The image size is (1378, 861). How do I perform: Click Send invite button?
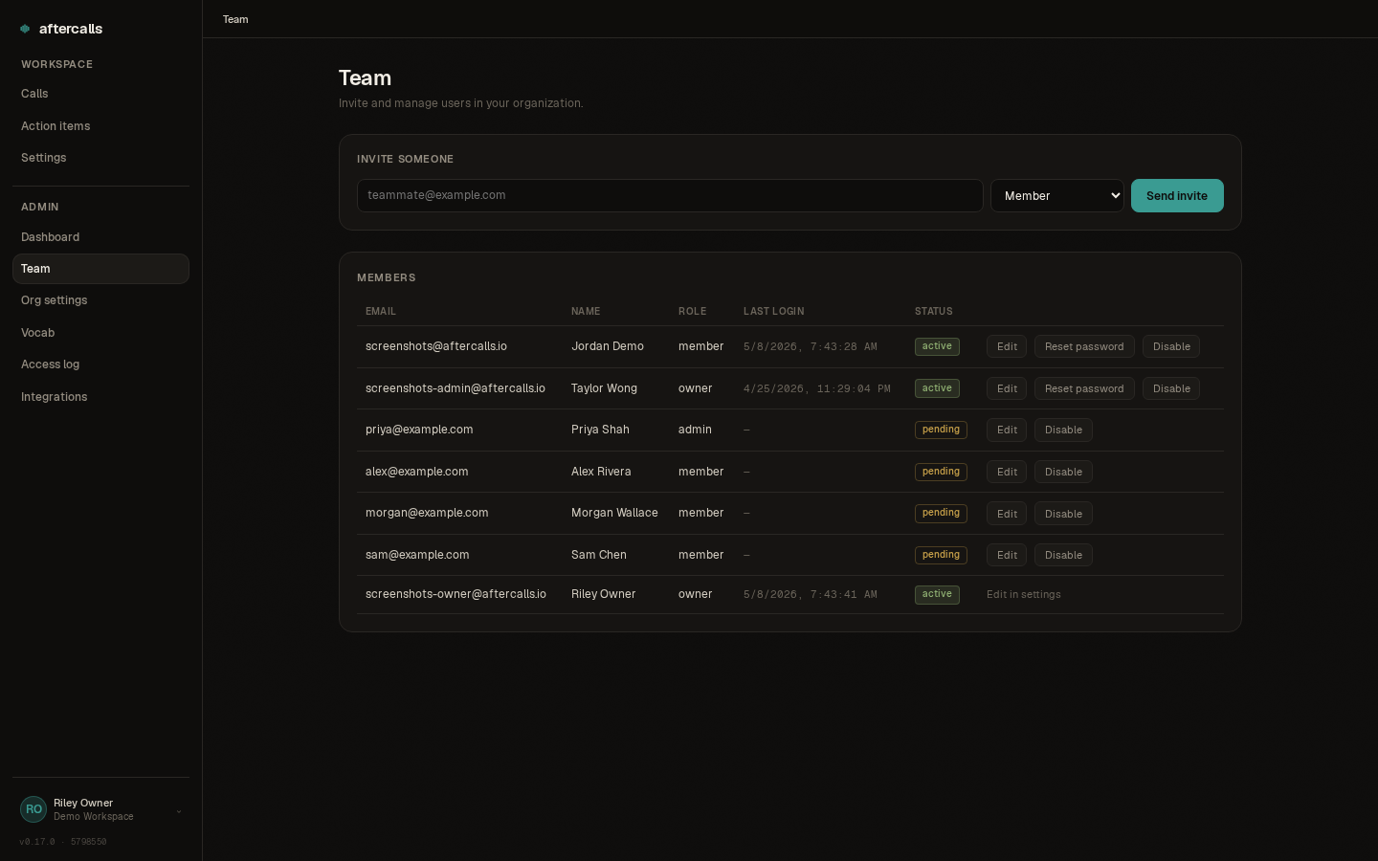pos(1177,195)
